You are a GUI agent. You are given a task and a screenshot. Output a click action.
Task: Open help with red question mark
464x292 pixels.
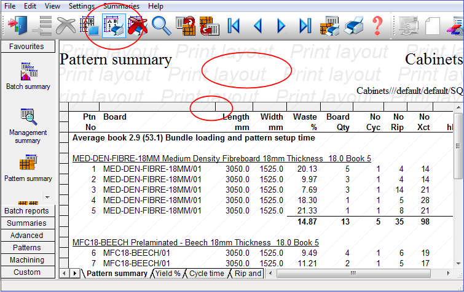click(377, 26)
